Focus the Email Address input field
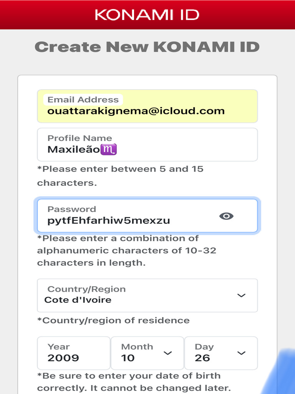The height and width of the screenshot is (394, 295). (x=147, y=111)
